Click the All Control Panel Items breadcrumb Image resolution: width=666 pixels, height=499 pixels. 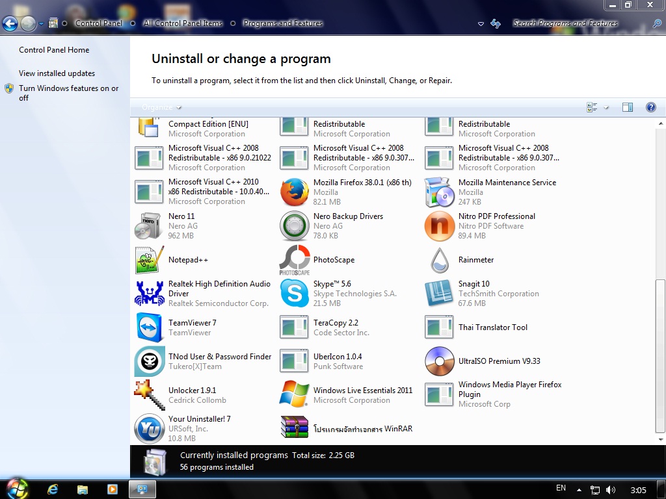click(183, 23)
